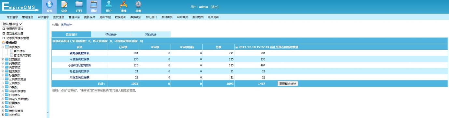This screenshot has width=449, height=118.
Task: Switch to the 其他统计 tab
Action: (151, 34)
